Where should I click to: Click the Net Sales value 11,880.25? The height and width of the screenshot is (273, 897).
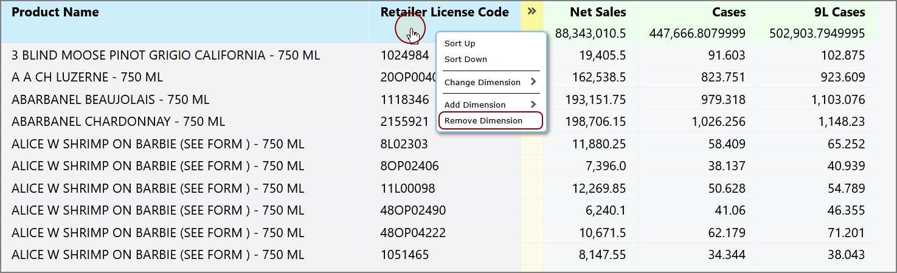pyautogui.click(x=598, y=144)
